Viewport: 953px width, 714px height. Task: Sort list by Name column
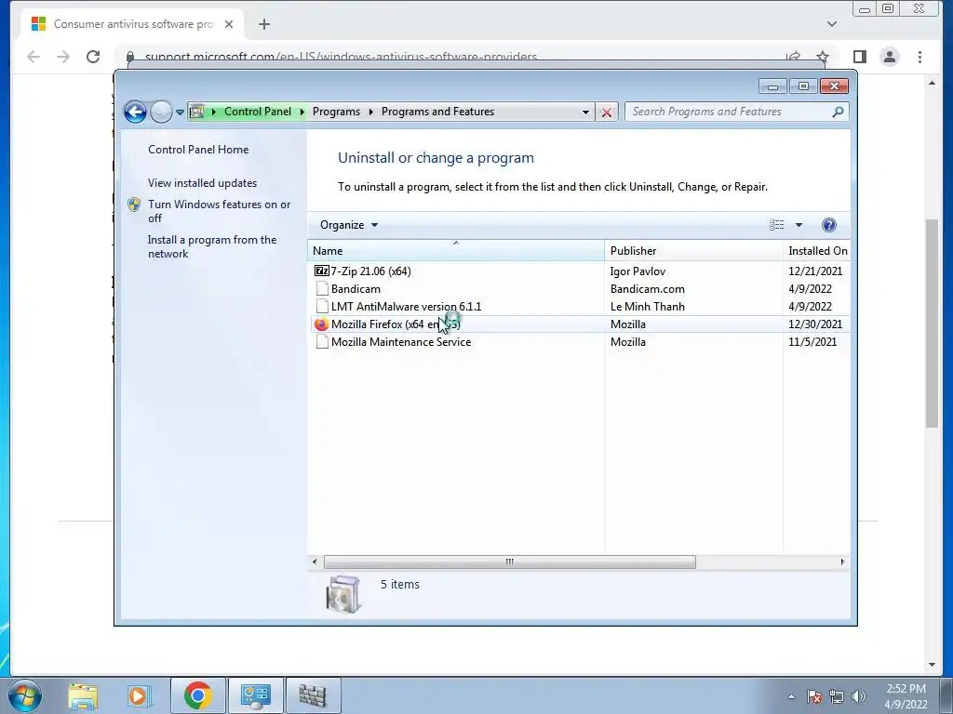pos(456,251)
